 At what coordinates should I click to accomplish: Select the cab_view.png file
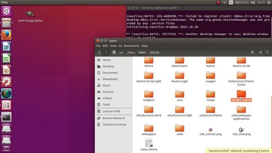click(241, 132)
